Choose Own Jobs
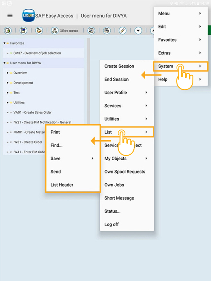The height and width of the screenshot is (281, 211). tap(127, 185)
